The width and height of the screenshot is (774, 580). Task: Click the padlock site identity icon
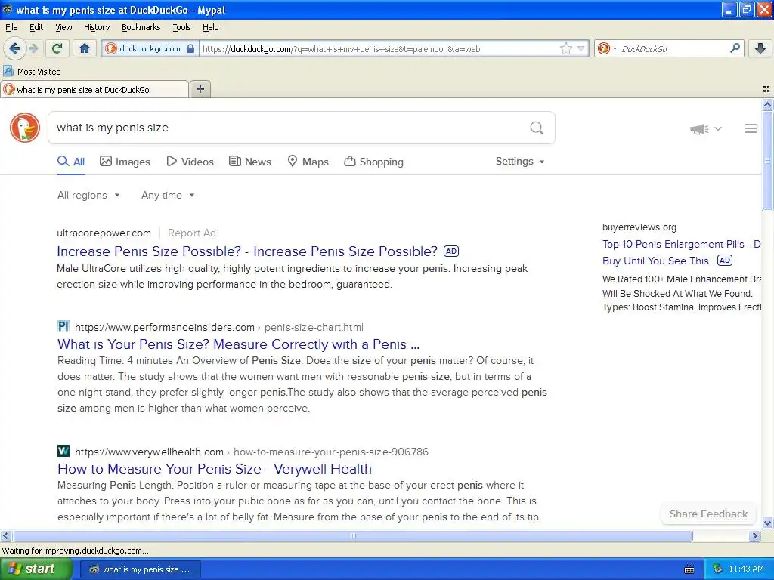click(190, 48)
